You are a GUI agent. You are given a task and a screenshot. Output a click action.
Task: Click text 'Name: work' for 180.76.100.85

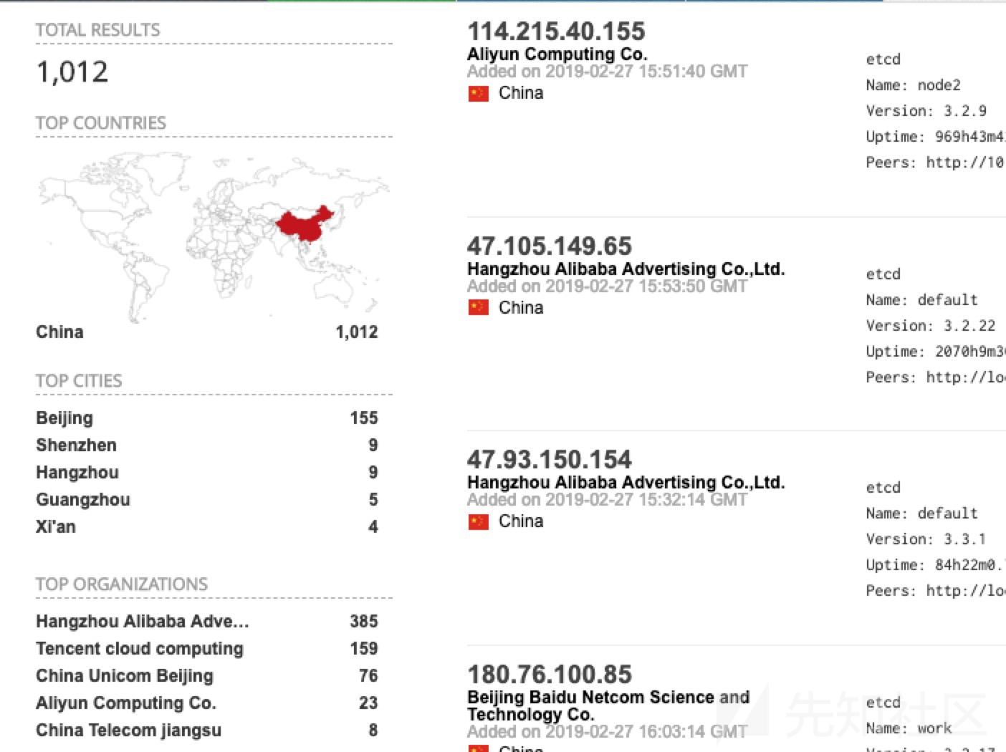909,728
